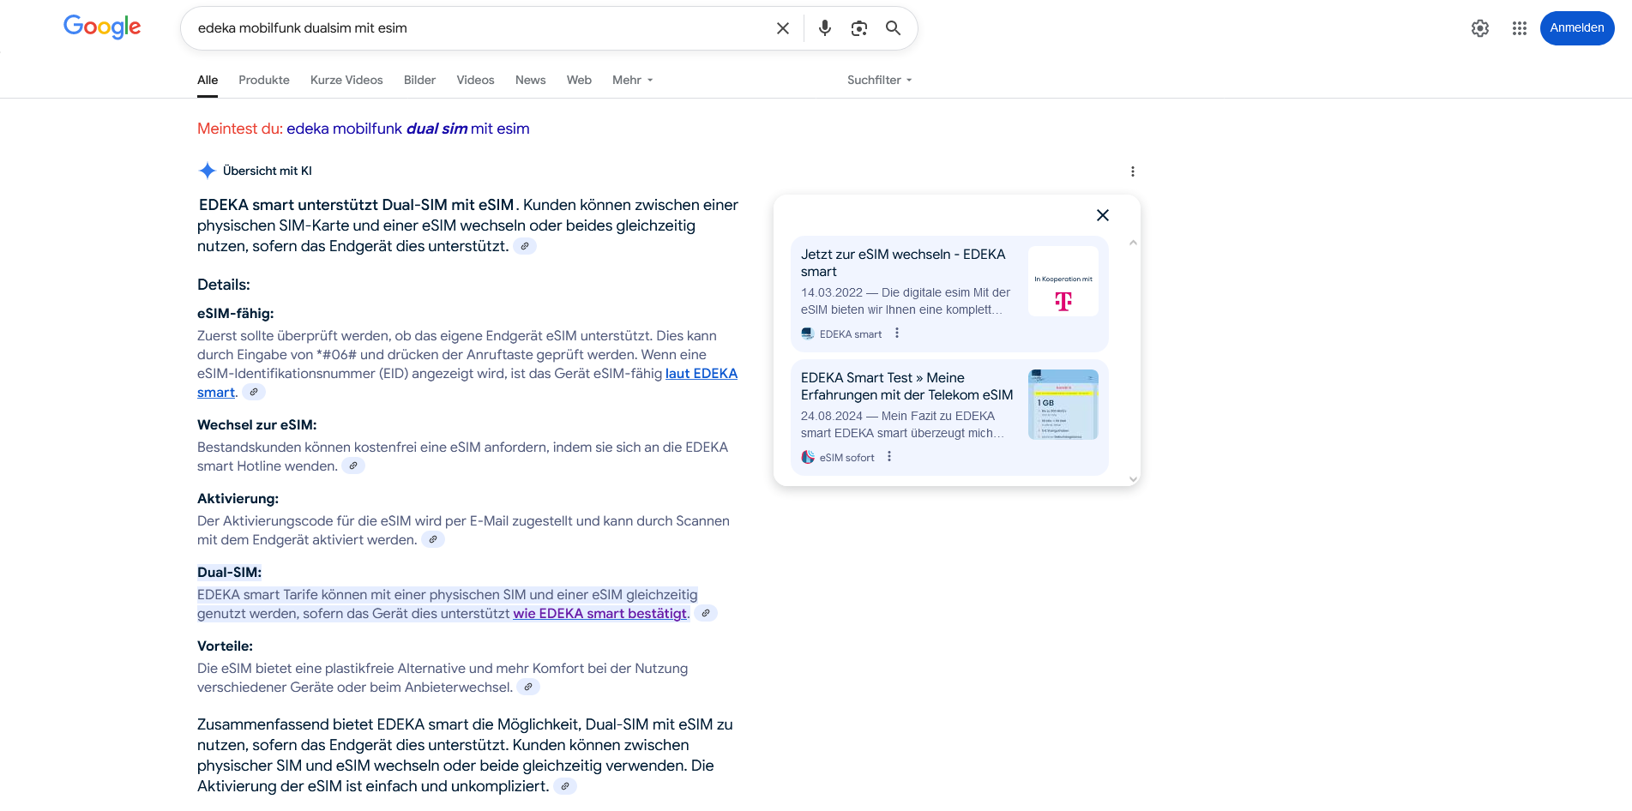Click the citation link icon after Aktivierung paragraph

(433, 539)
